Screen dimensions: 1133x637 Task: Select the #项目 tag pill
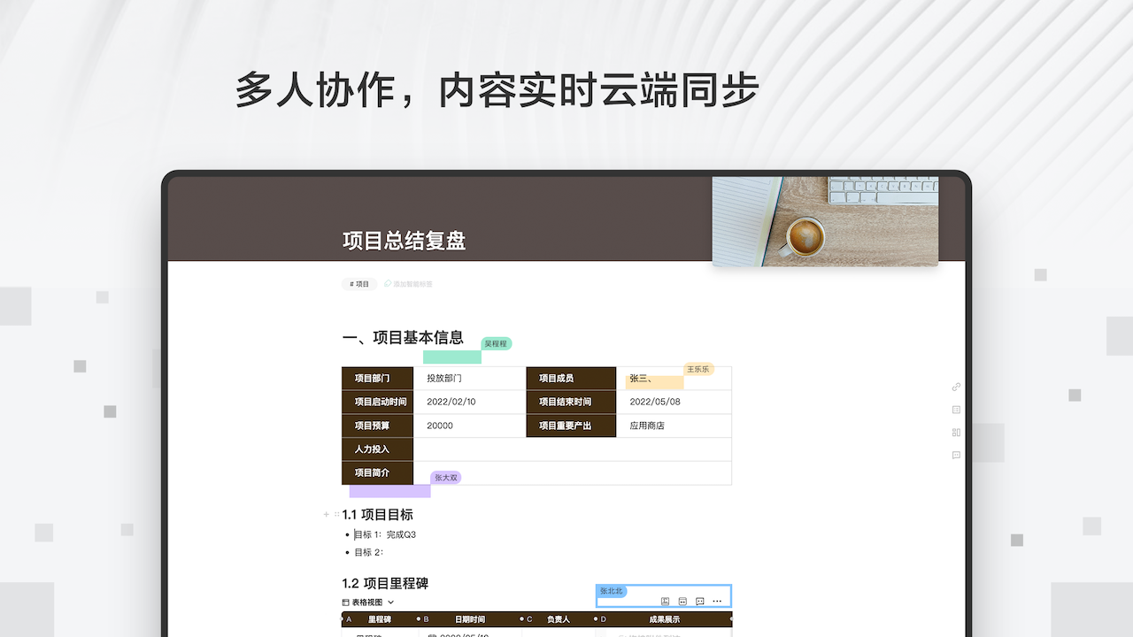coord(358,284)
